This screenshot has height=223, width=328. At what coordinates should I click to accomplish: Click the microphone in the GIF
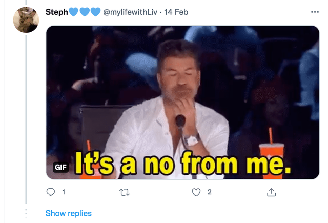180,120
